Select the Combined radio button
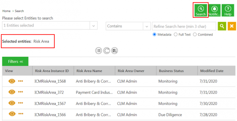 click(195, 35)
